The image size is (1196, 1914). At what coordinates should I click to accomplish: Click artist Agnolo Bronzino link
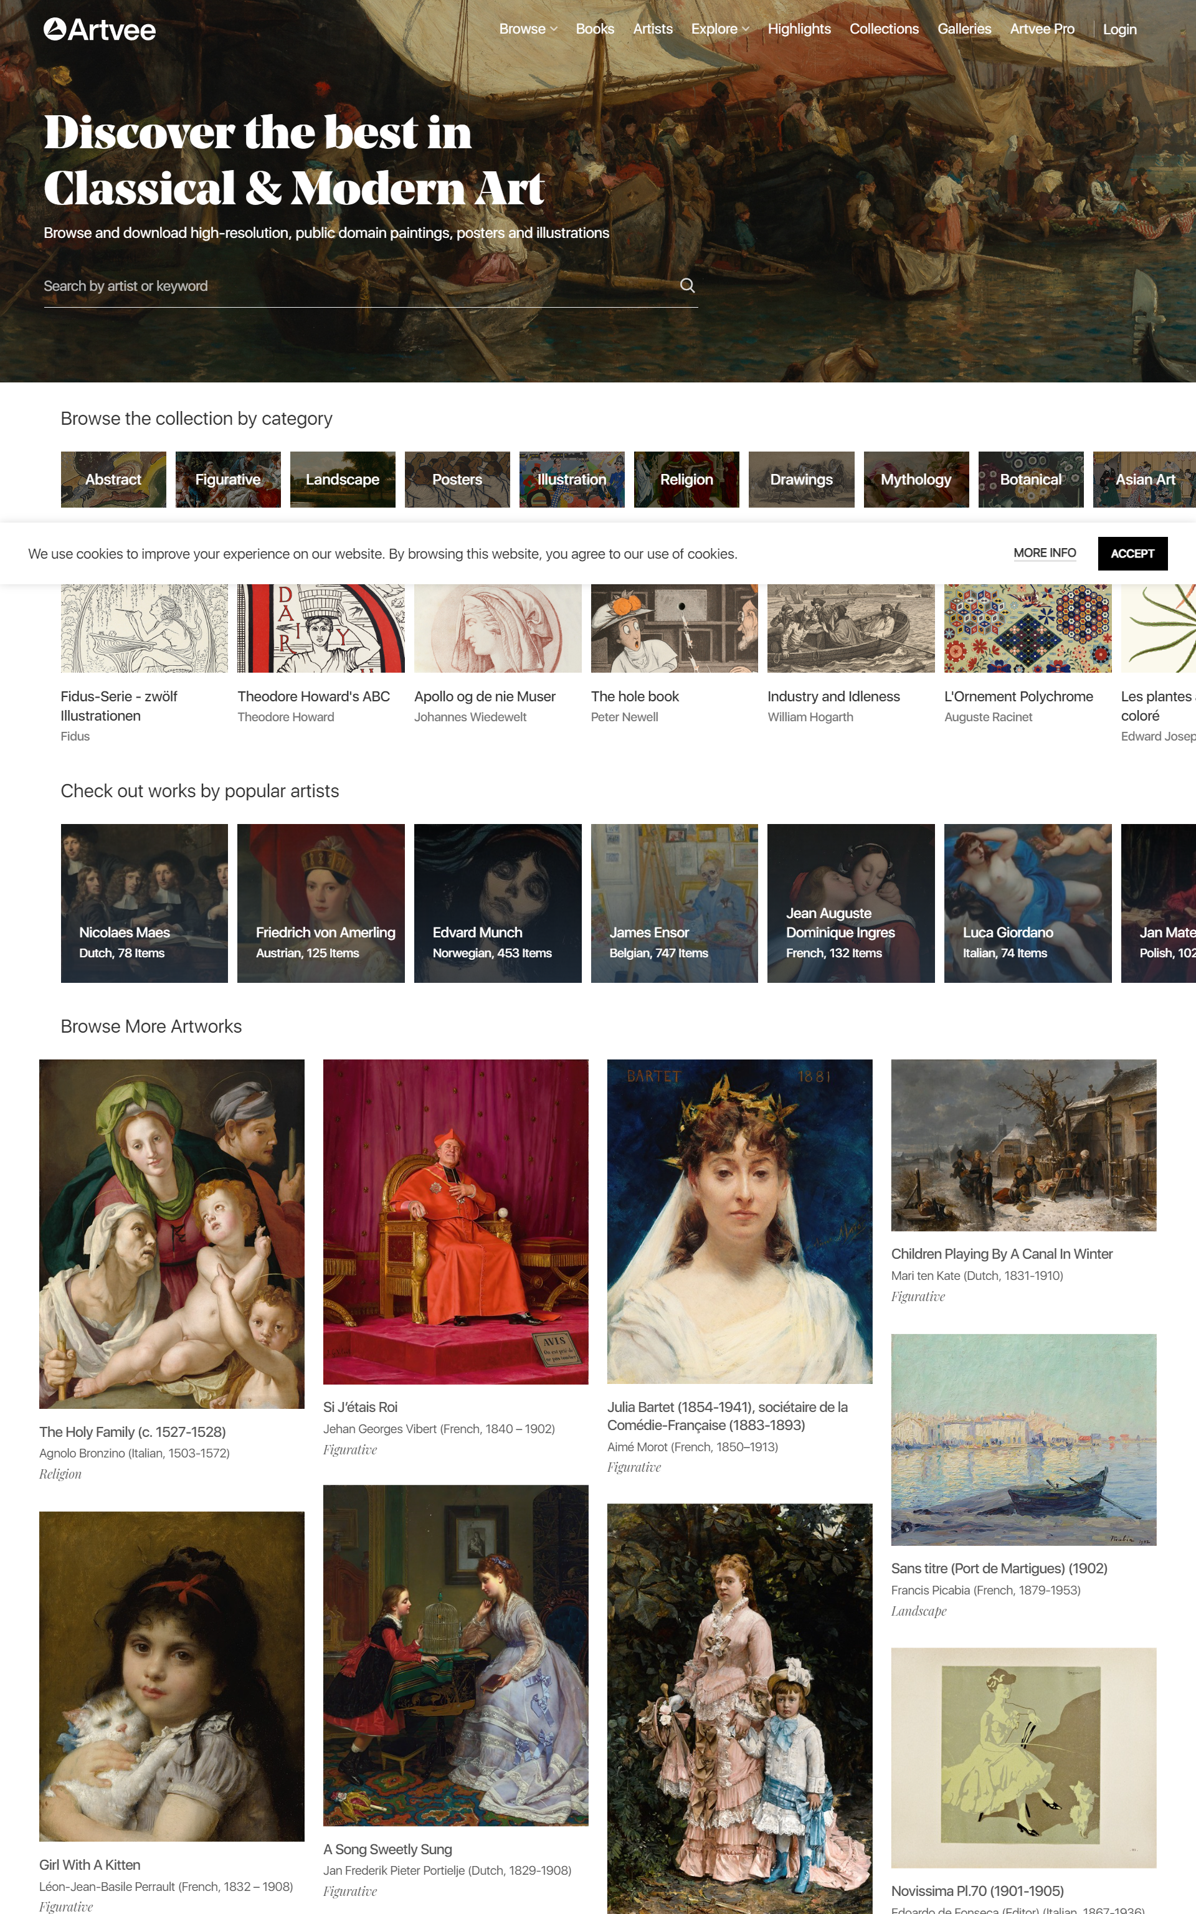point(135,1453)
